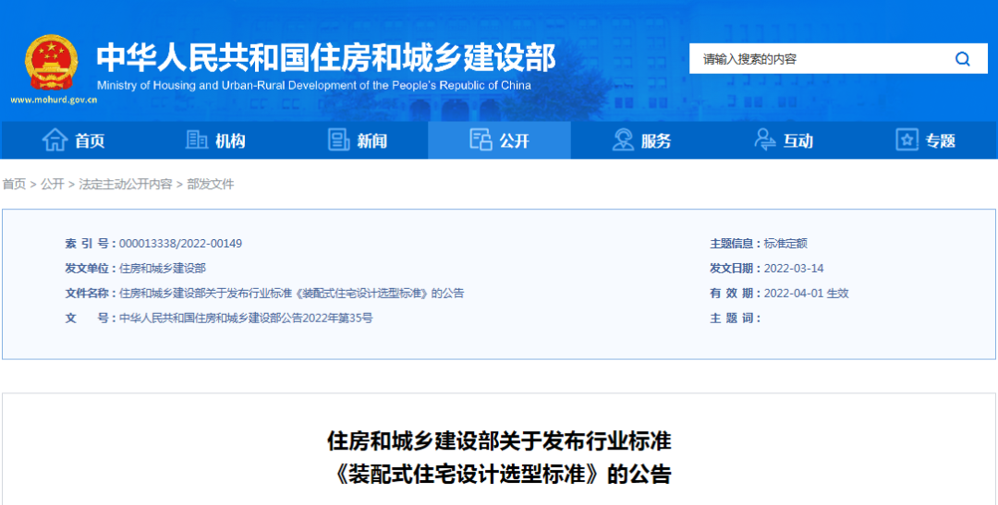Click the 首页 breadcrumb link
This screenshot has width=998, height=505.
(x=14, y=185)
